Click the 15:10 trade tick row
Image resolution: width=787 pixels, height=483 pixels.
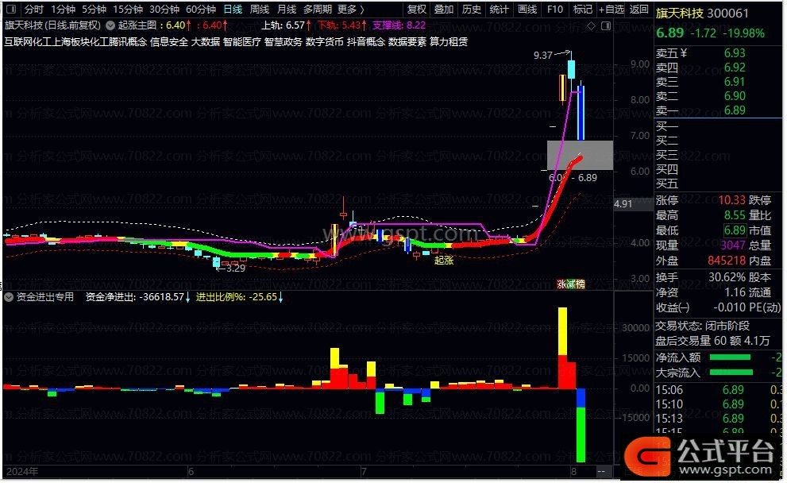717,404
